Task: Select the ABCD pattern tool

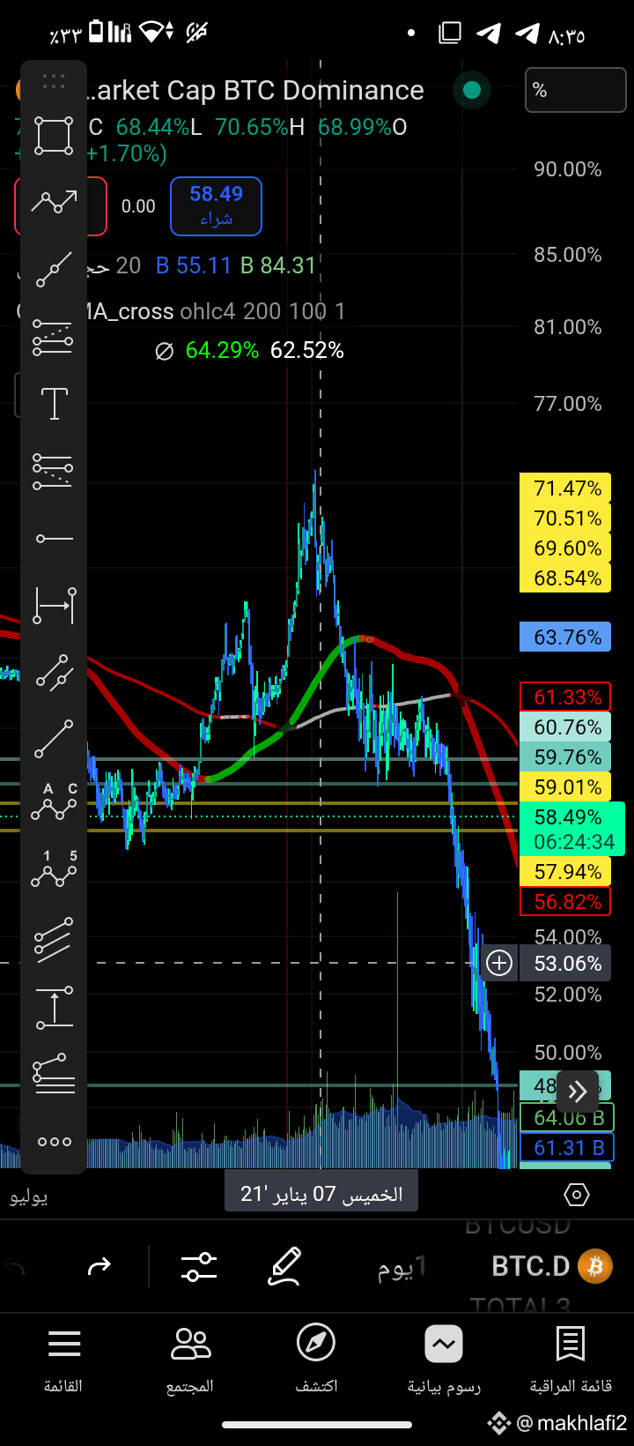Action: [x=54, y=802]
